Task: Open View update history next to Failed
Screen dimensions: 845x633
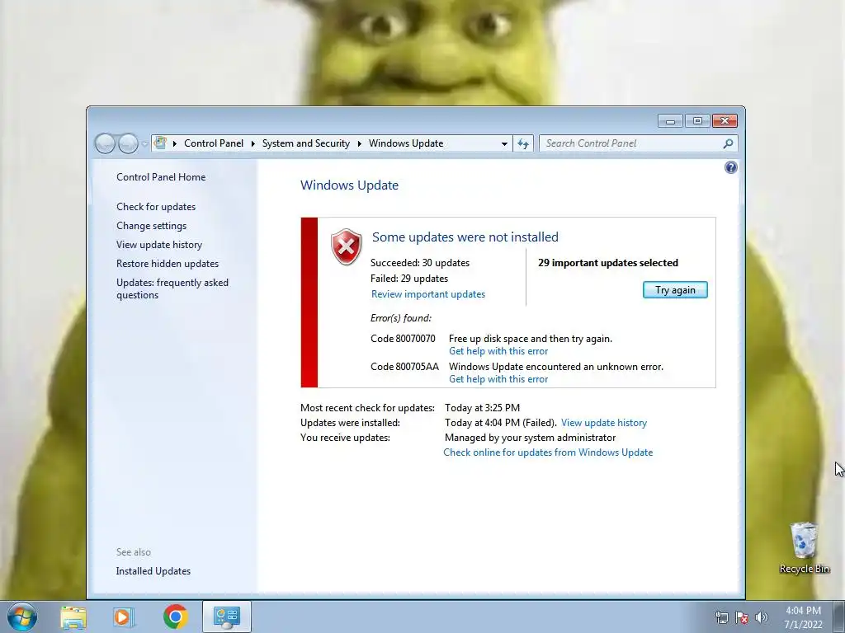Action: (603, 423)
